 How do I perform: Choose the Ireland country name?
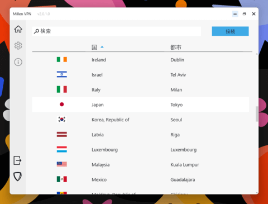[99, 60]
